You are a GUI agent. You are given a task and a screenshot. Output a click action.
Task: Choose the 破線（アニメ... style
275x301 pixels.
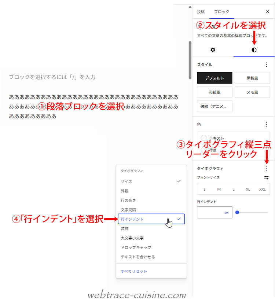[214, 106]
